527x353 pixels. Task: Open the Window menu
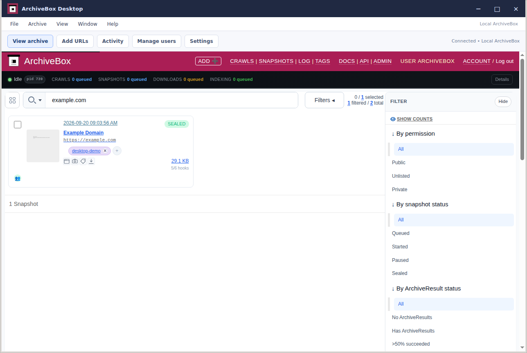(x=88, y=24)
